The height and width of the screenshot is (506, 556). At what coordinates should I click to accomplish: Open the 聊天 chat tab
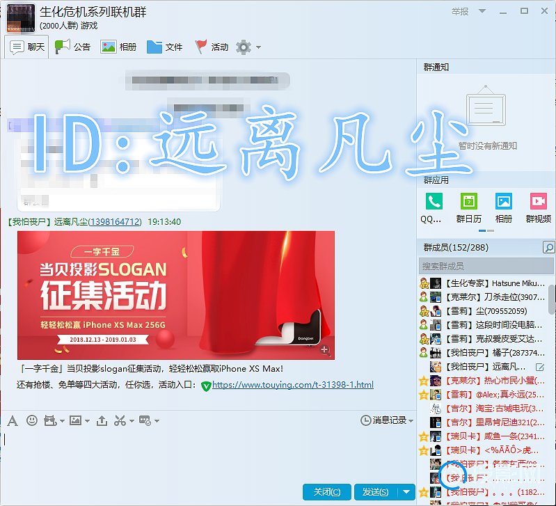pos(27,47)
